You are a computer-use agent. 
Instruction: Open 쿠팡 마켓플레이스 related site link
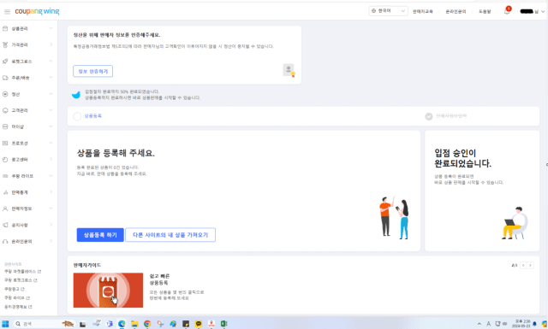point(23,272)
